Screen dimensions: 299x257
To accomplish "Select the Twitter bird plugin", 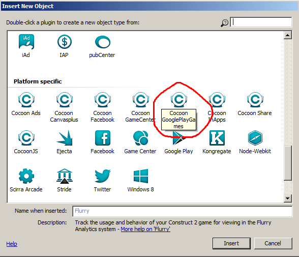I will [103, 176].
